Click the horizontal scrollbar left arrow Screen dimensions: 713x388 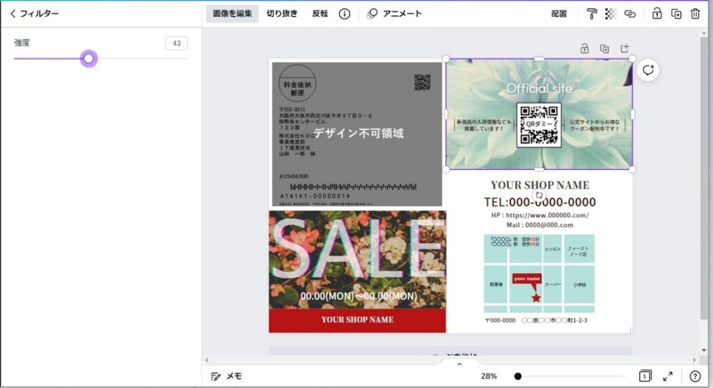point(206,360)
